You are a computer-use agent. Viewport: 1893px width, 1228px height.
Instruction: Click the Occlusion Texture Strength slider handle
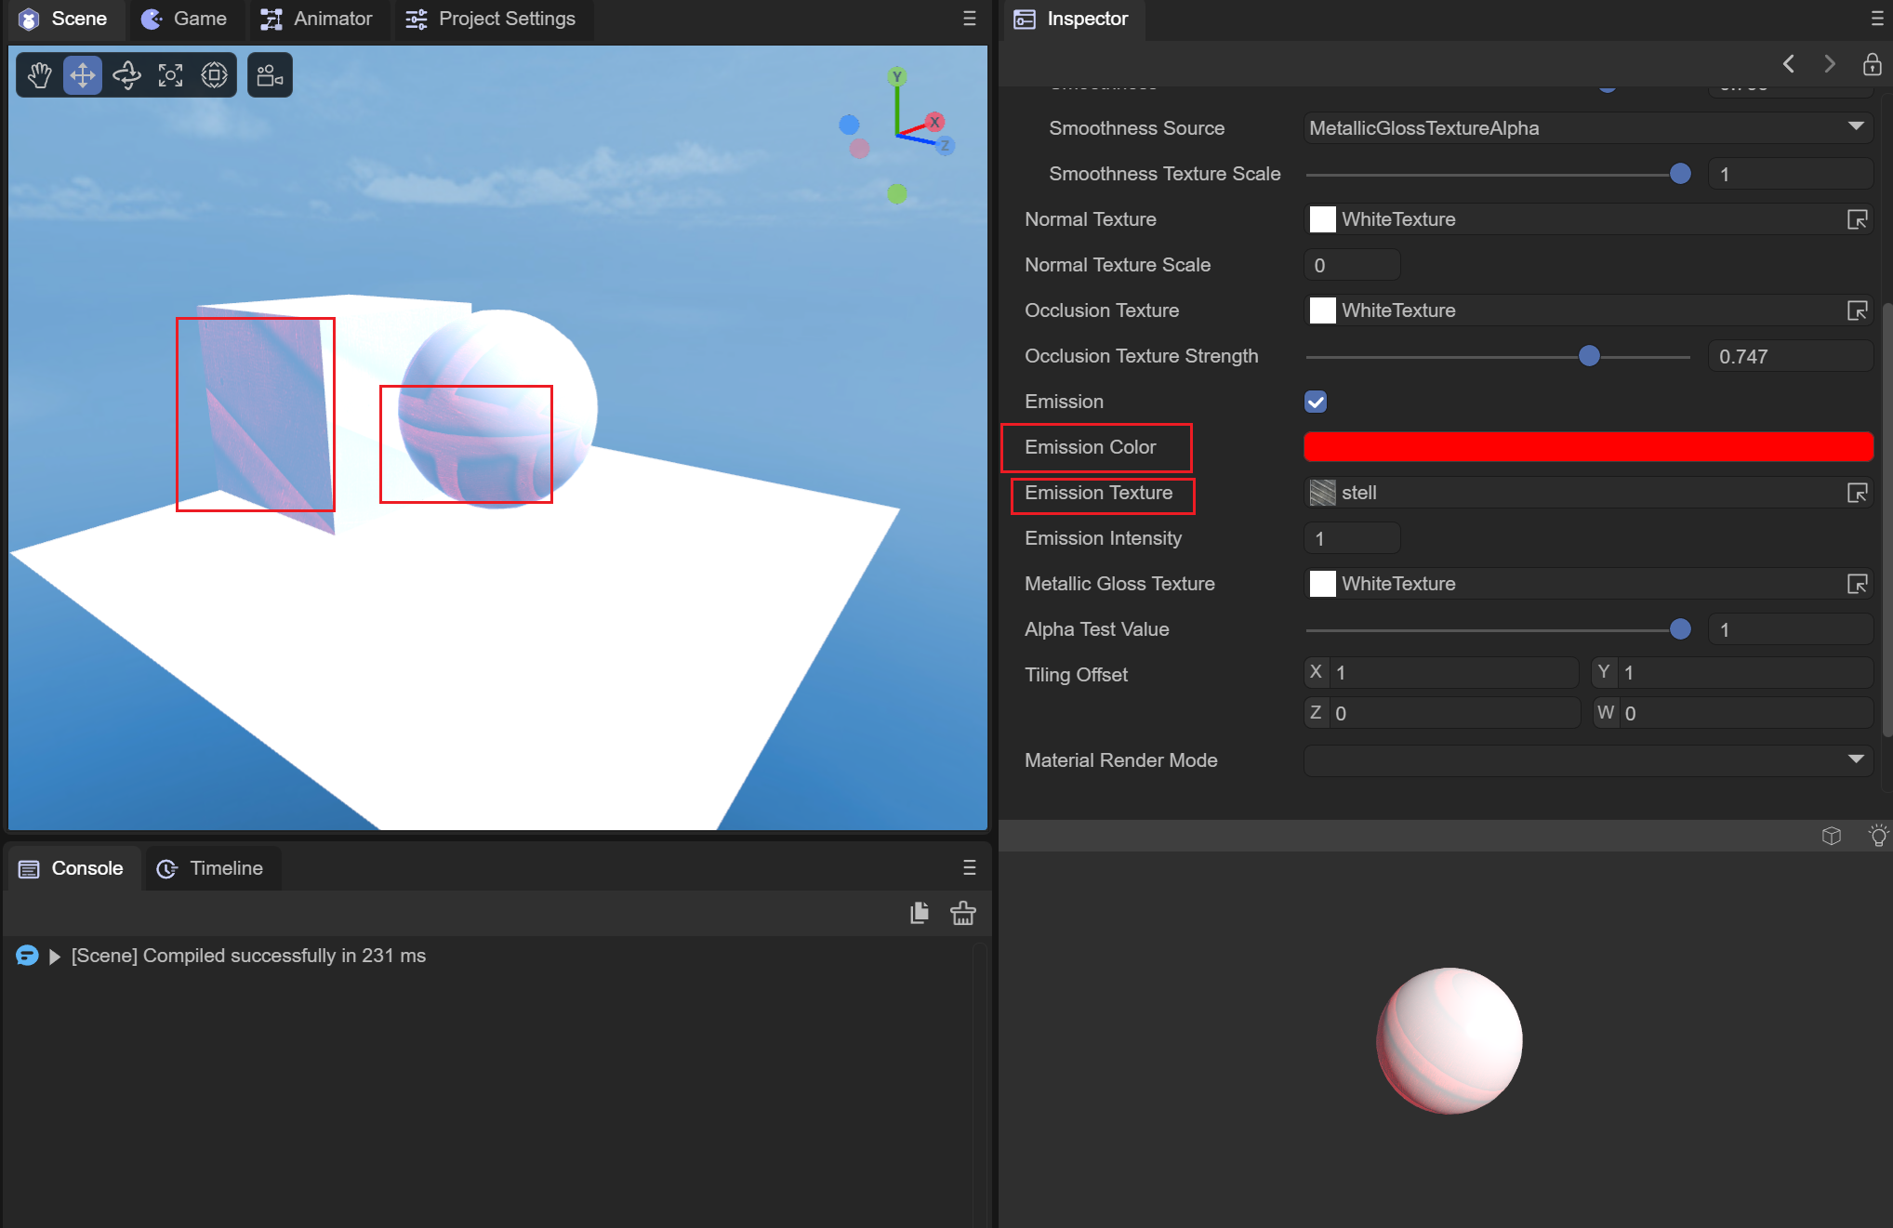pyautogui.click(x=1589, y=356)
